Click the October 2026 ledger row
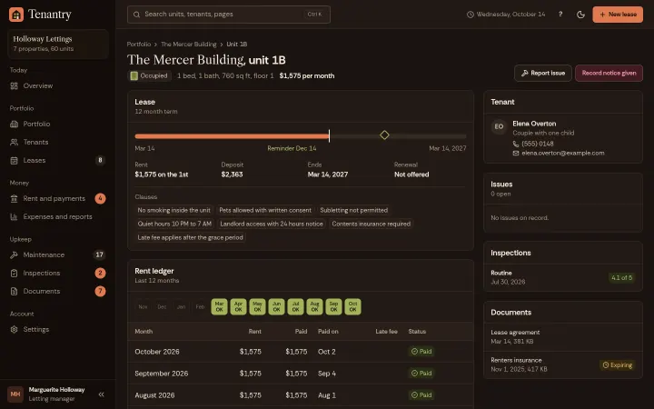654x409 pixels. pos(301,352)
